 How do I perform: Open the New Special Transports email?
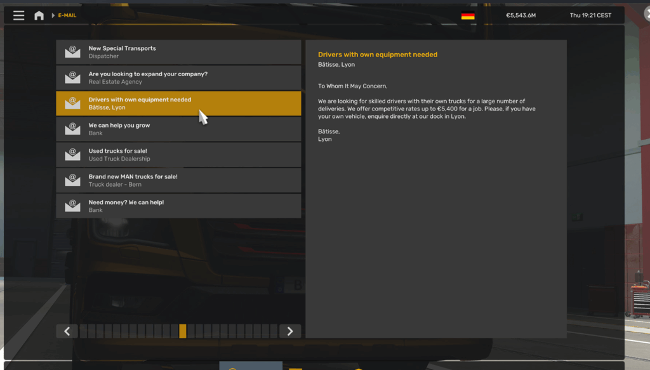click(178, 52)
